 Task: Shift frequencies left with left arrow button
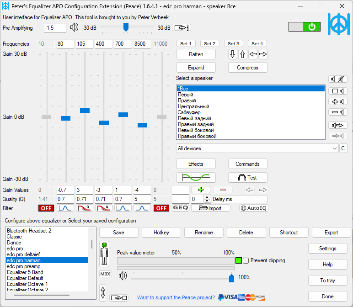(253, 54)
